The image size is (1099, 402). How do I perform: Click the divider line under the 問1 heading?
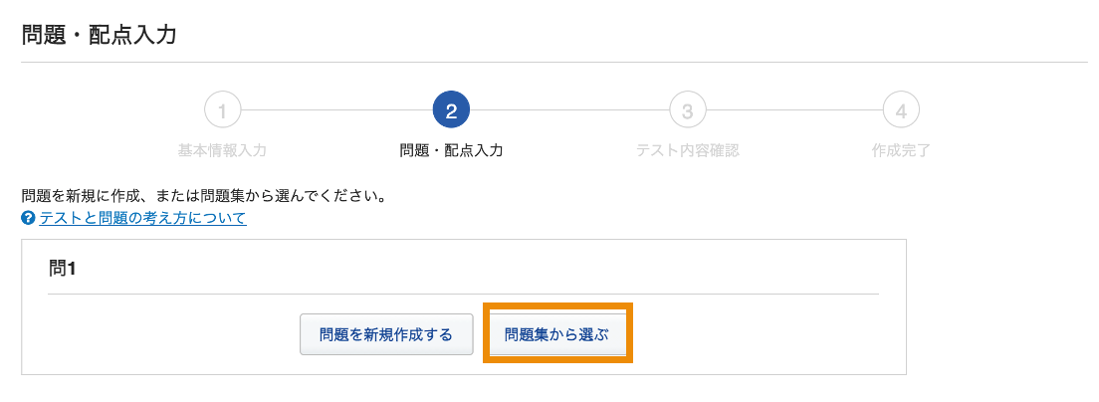463,294
